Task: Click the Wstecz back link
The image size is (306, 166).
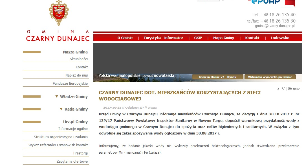Action: [x=152, y=107]
